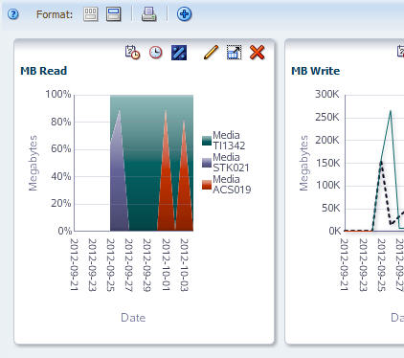
Task: Click the 100K axis label in MB Write
Action: [x=328, y=185]
